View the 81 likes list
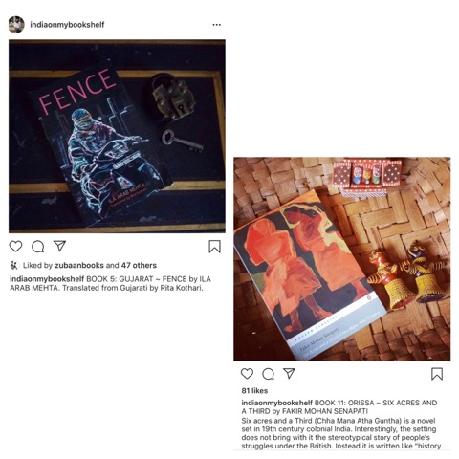Image resolution: width=459 pixels, height=459 pixels. (x=254, y=391)
